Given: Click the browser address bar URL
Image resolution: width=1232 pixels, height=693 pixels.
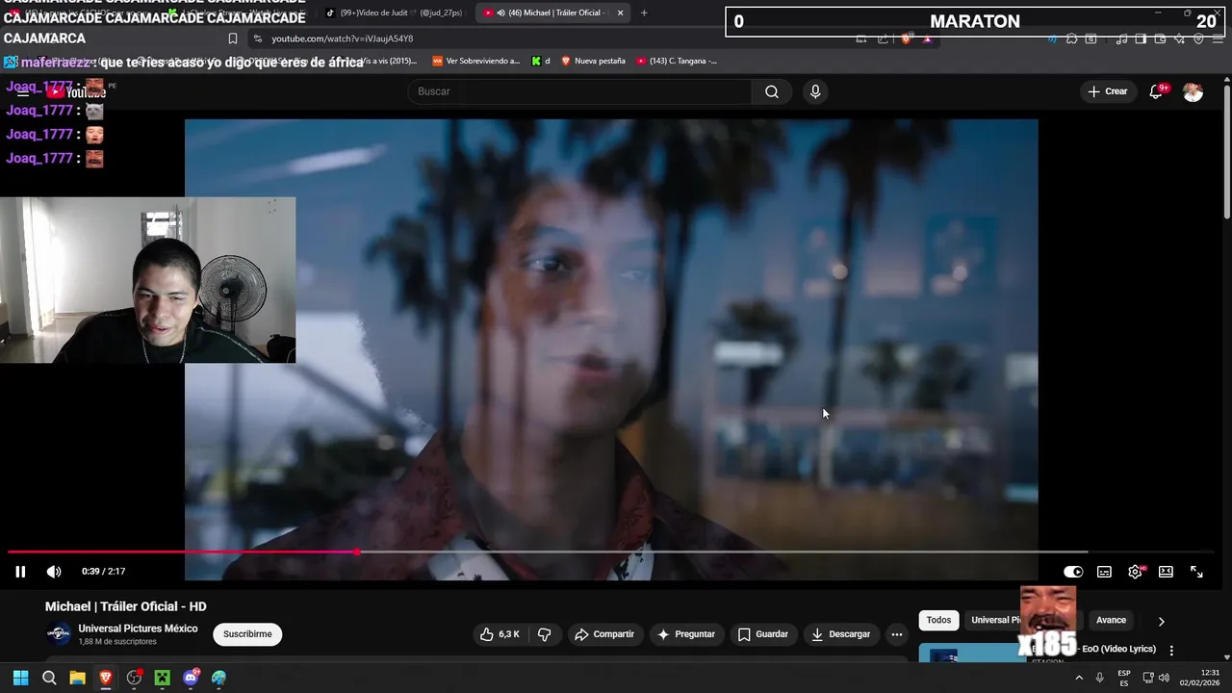Looking at the screenshot, I should pyautogui.click(x=342, y=38).
